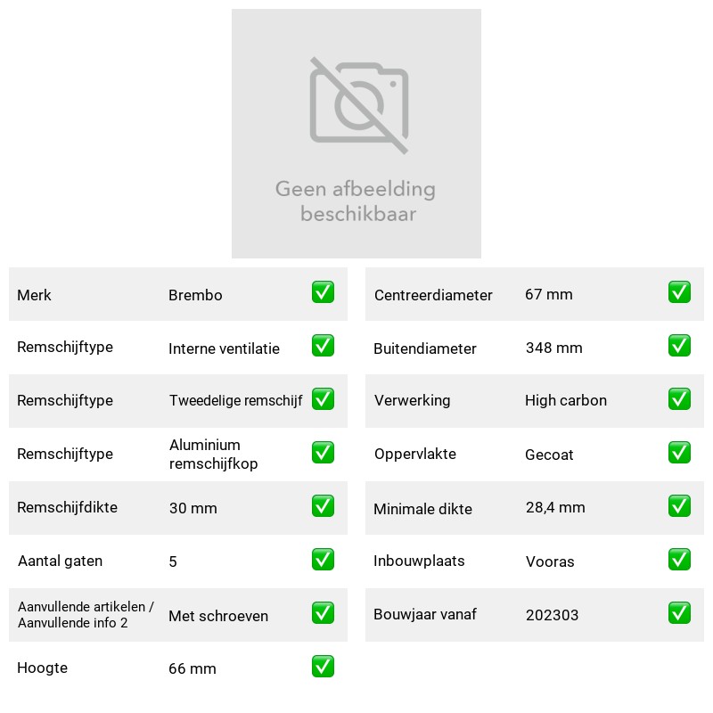Click the checkmark beside Tweedelige remschijf
The height and width of the screenshot is (713, 713).
tap(323, 399)
